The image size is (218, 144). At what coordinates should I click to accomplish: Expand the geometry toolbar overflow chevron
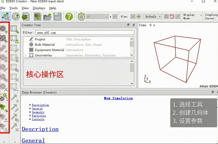click(x=15, y=142)
